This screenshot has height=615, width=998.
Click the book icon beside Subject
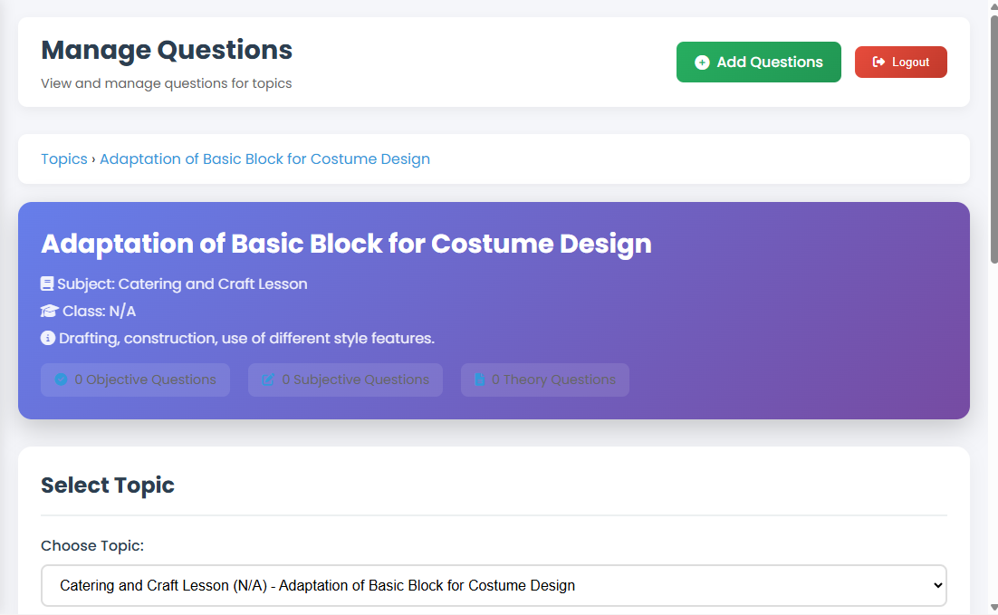pyautogui.click(x=47, y=283)
